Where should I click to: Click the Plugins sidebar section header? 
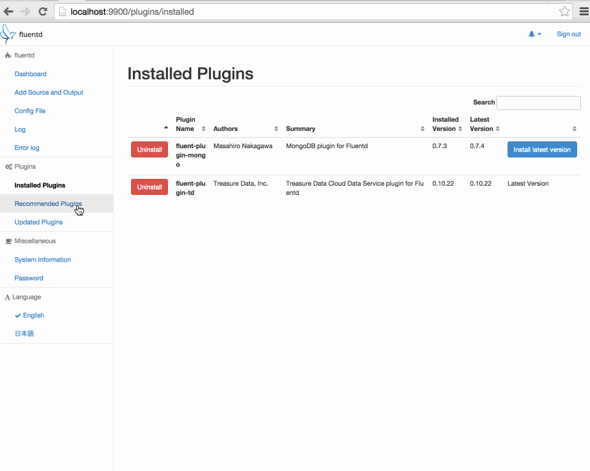point(21,167)
